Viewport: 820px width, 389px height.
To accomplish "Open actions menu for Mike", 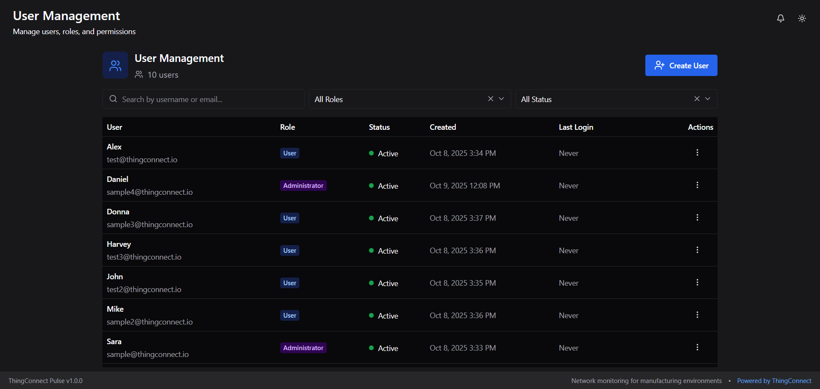I will pyautogui.click(x=697, y=315).
